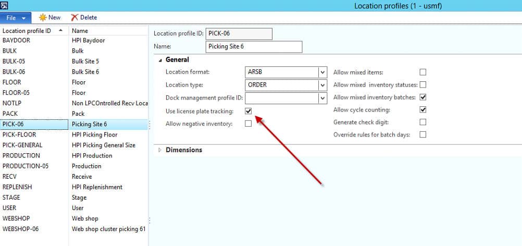Click the Bulk Site 6 name cell
This screenshot has width=522, height=246.
(108, 71)
